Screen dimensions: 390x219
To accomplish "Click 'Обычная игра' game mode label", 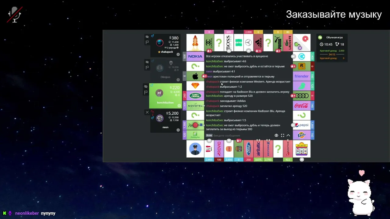I will point(334,37).
